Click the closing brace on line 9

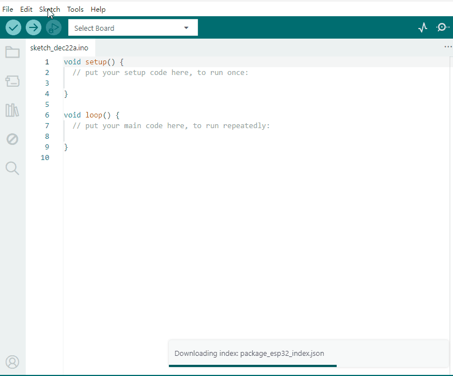point(66,147)
